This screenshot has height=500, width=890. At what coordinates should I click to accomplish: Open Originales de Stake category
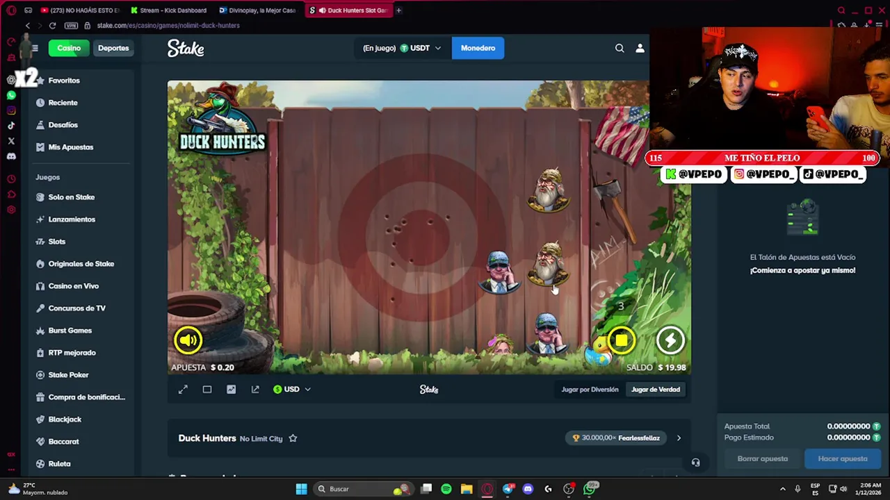point(81,264)
